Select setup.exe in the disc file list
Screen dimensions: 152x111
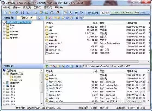54,53
